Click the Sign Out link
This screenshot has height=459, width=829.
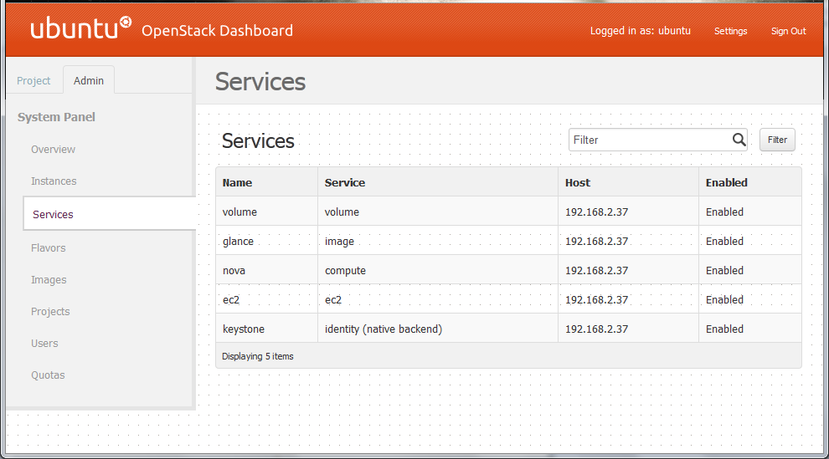(x=788, y=31)
